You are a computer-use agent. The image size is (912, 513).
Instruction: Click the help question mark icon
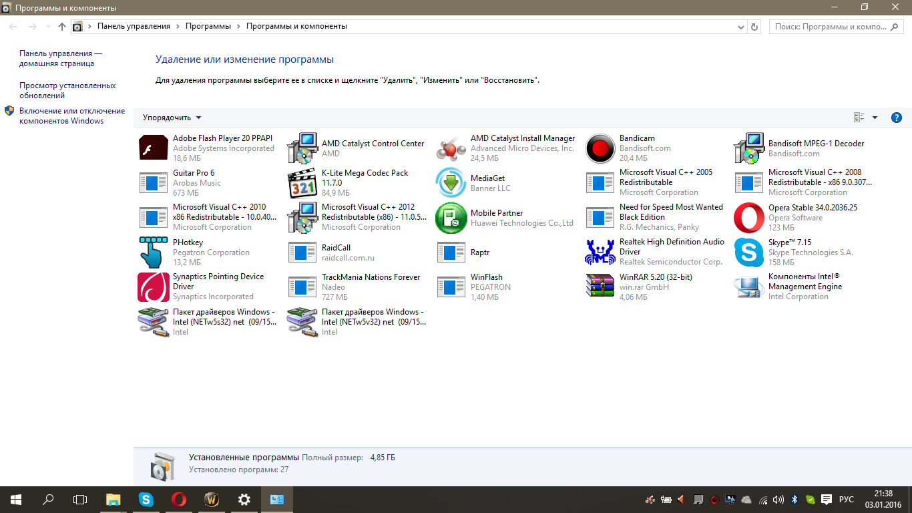[x=897, y=118]
